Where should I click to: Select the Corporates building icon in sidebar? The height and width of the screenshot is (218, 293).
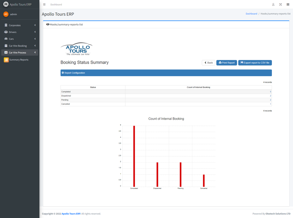(x=7, y=25)
